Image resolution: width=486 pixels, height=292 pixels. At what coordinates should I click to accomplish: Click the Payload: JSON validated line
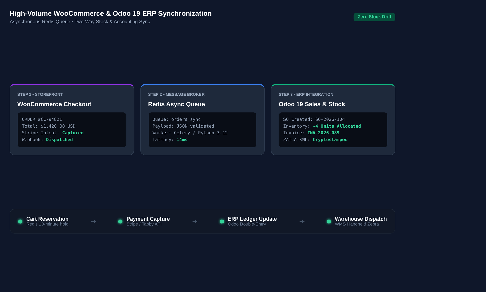[183, 126]
